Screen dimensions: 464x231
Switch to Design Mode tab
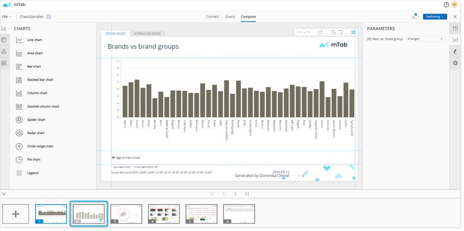click(115, 34)
